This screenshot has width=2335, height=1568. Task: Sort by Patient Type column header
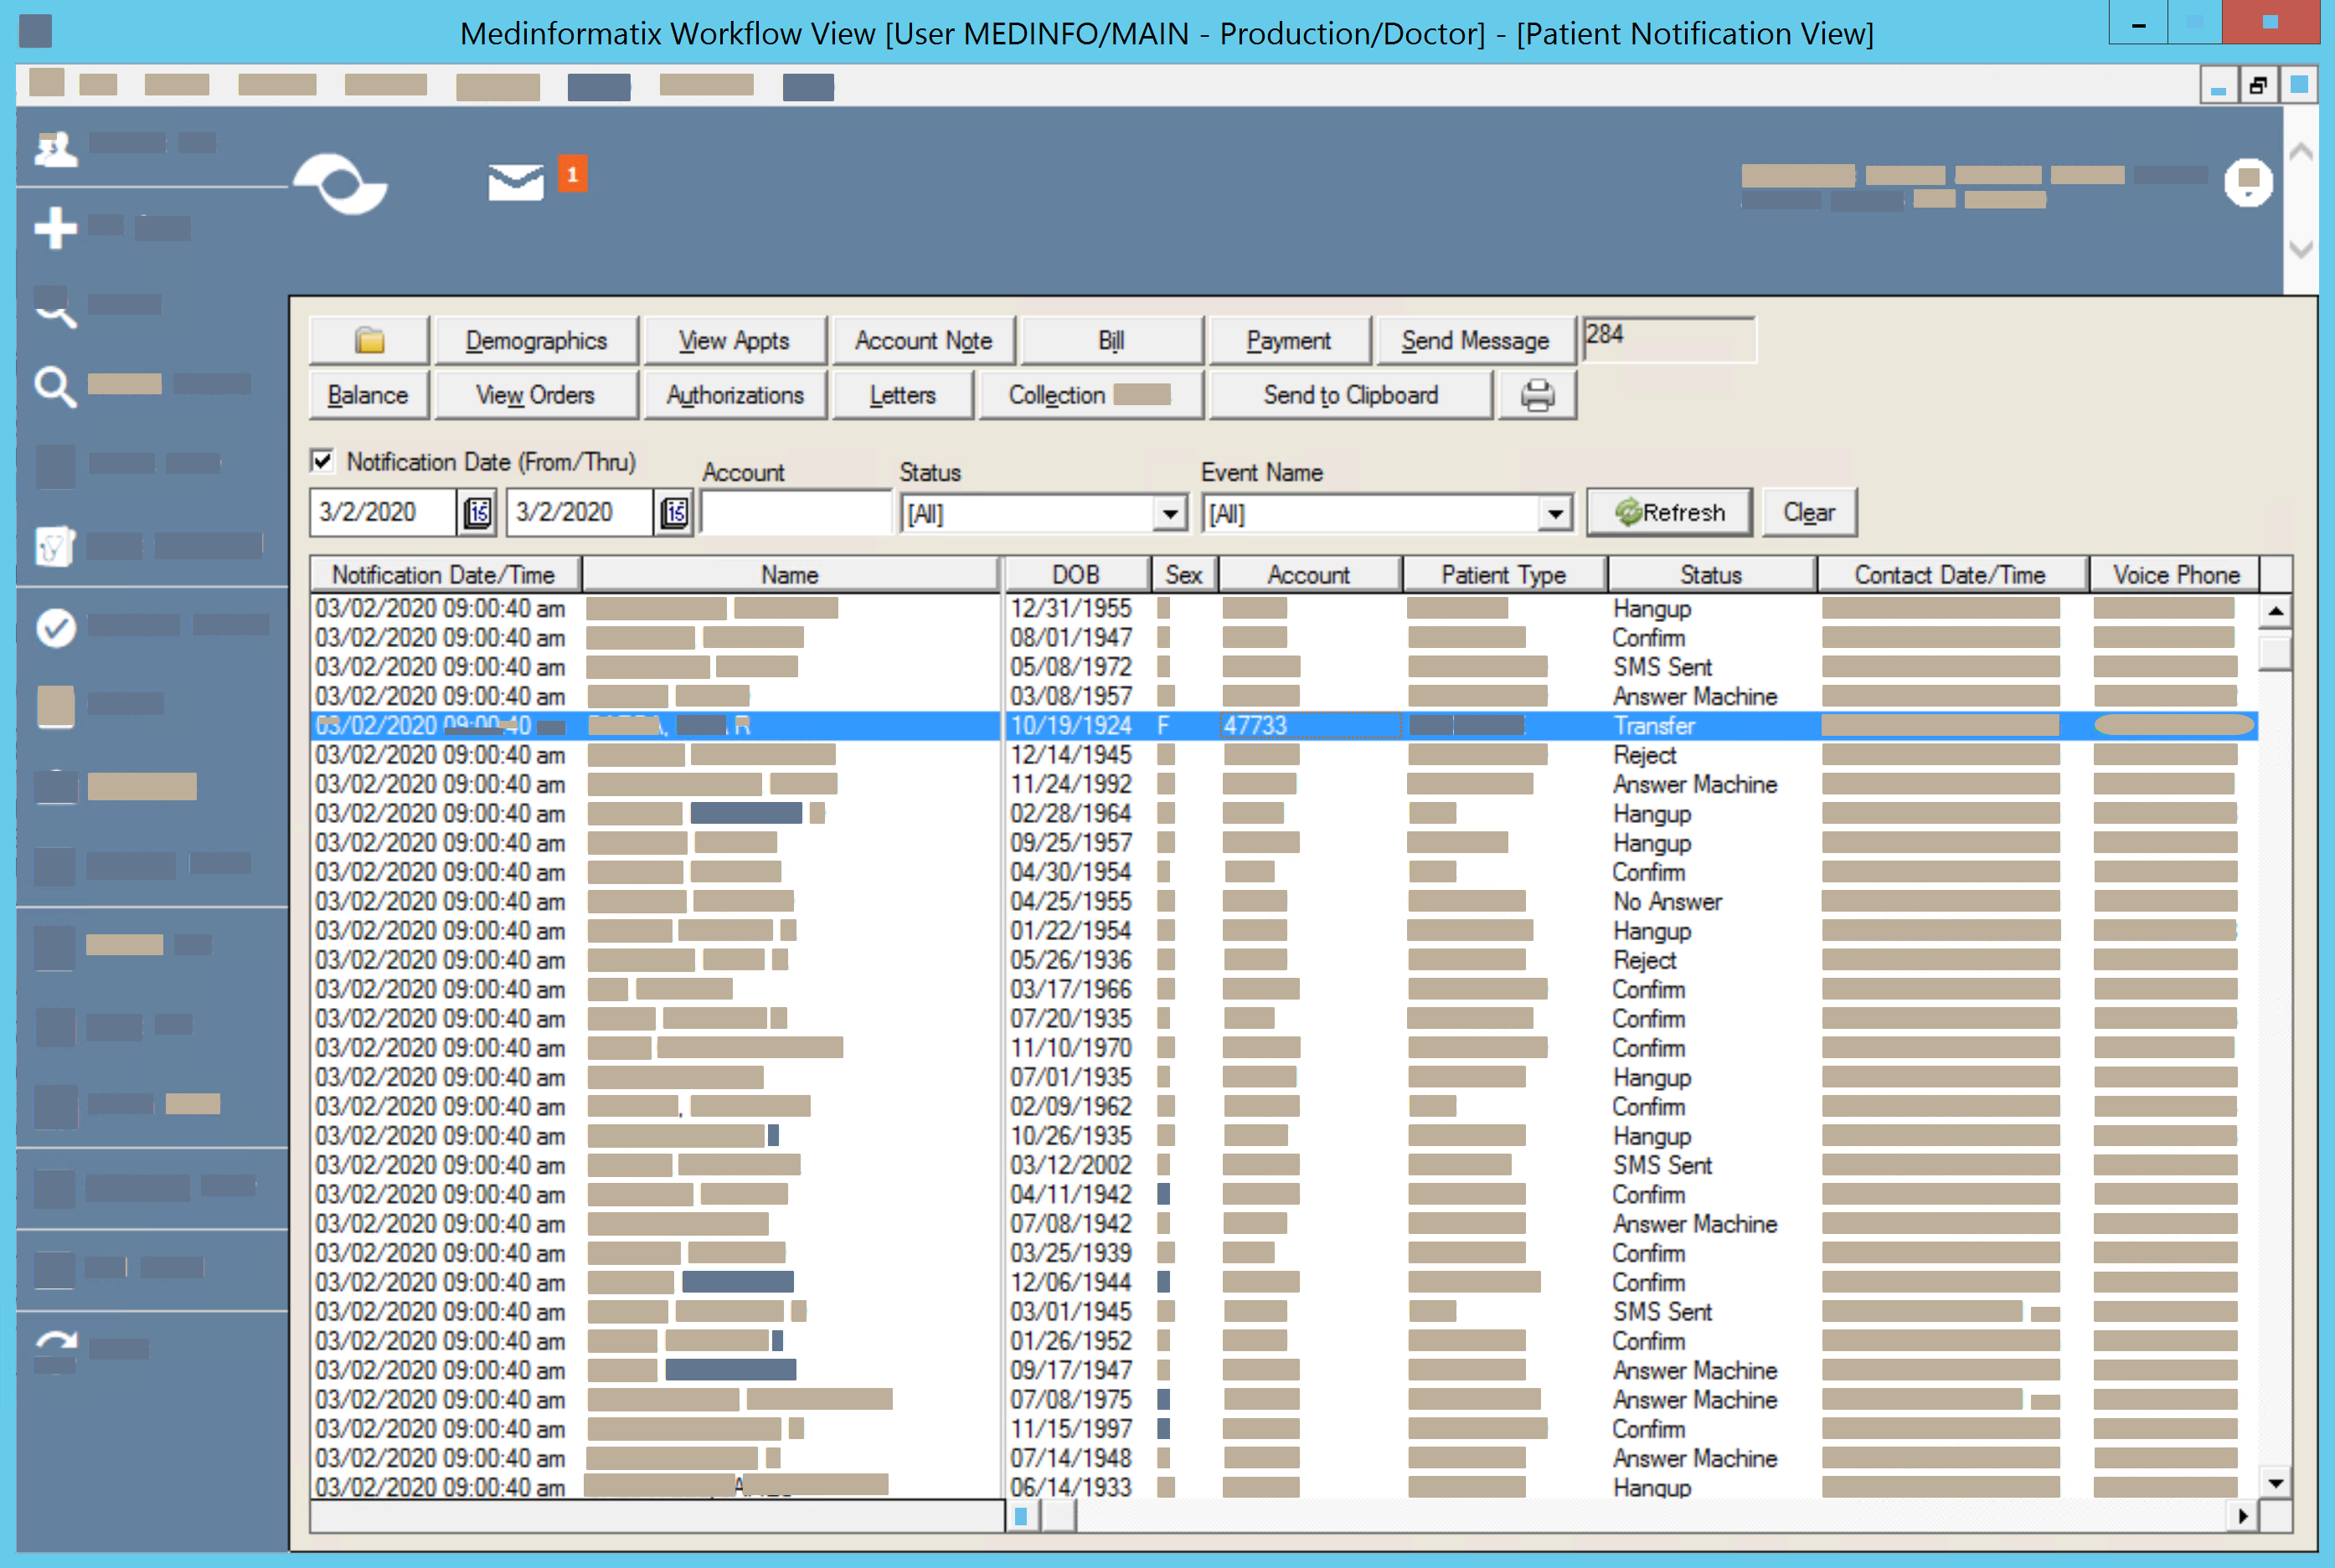(1503, 575)
